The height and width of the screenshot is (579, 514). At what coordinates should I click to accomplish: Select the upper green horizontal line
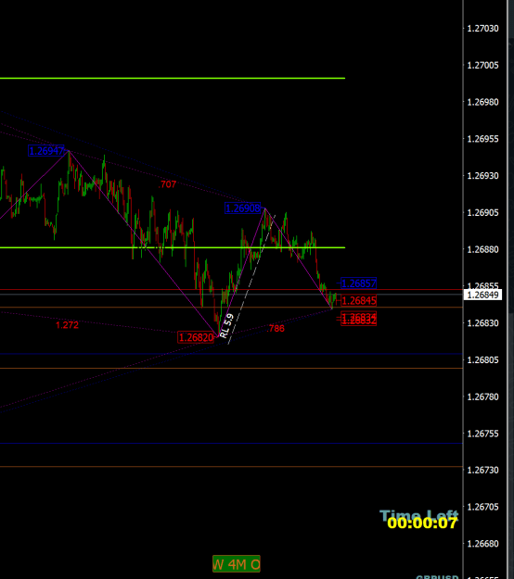[x=173, y=79]
